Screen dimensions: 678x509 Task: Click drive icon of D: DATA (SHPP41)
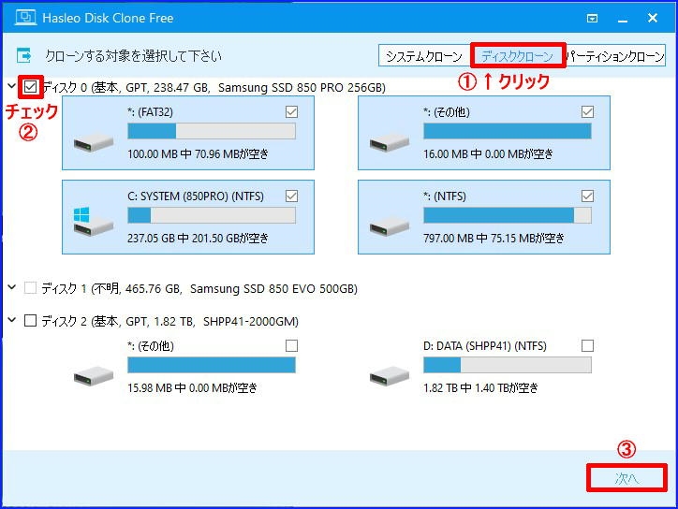pyautogui.click(x=390, y=376)
